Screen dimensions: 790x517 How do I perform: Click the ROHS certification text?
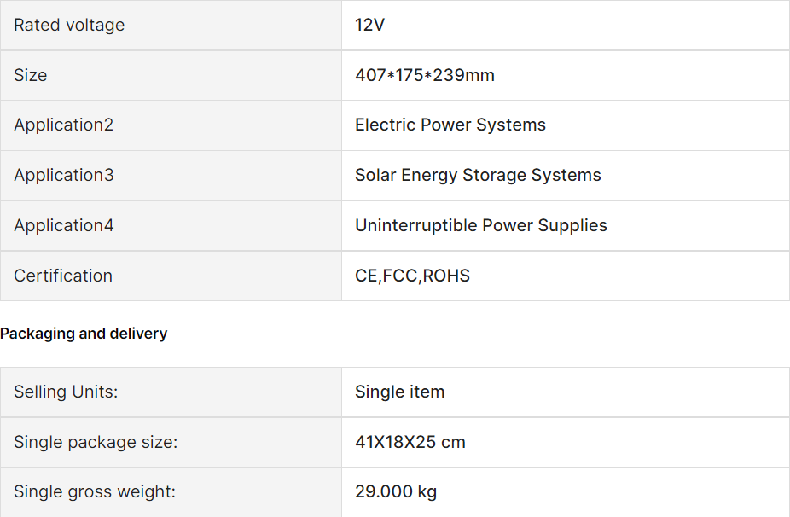click(x=447, y=276)
